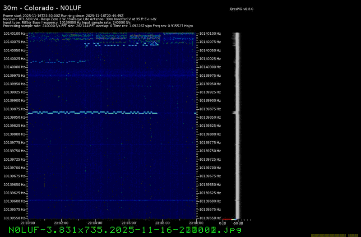This screenshot has height=237, width=361.
Task: Click the 23:32:00 time axis marker
Action: pyautogui.click(x=61, y=222)
